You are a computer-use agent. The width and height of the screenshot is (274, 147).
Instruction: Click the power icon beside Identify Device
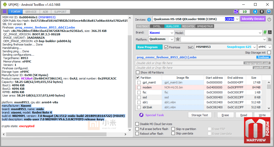point(269,19)
